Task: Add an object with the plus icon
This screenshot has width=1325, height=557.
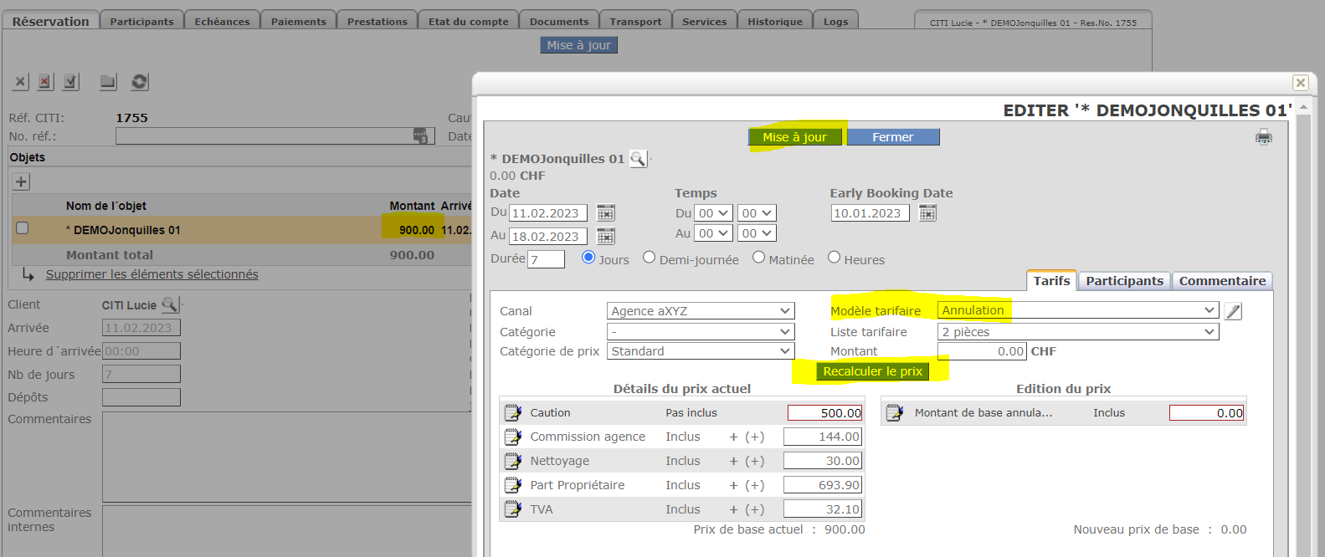Action: [22, 181]
